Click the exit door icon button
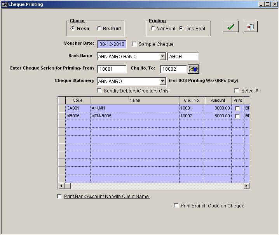The width and height of the screenshot is (279, 235). pos(251,27)
